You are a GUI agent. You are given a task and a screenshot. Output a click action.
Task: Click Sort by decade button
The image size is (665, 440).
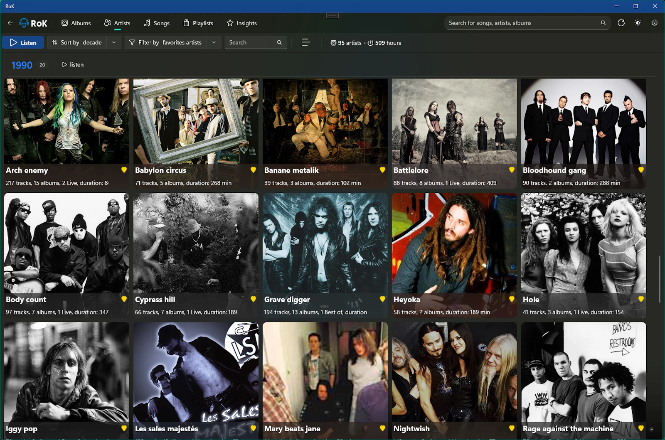pos(77,42)
